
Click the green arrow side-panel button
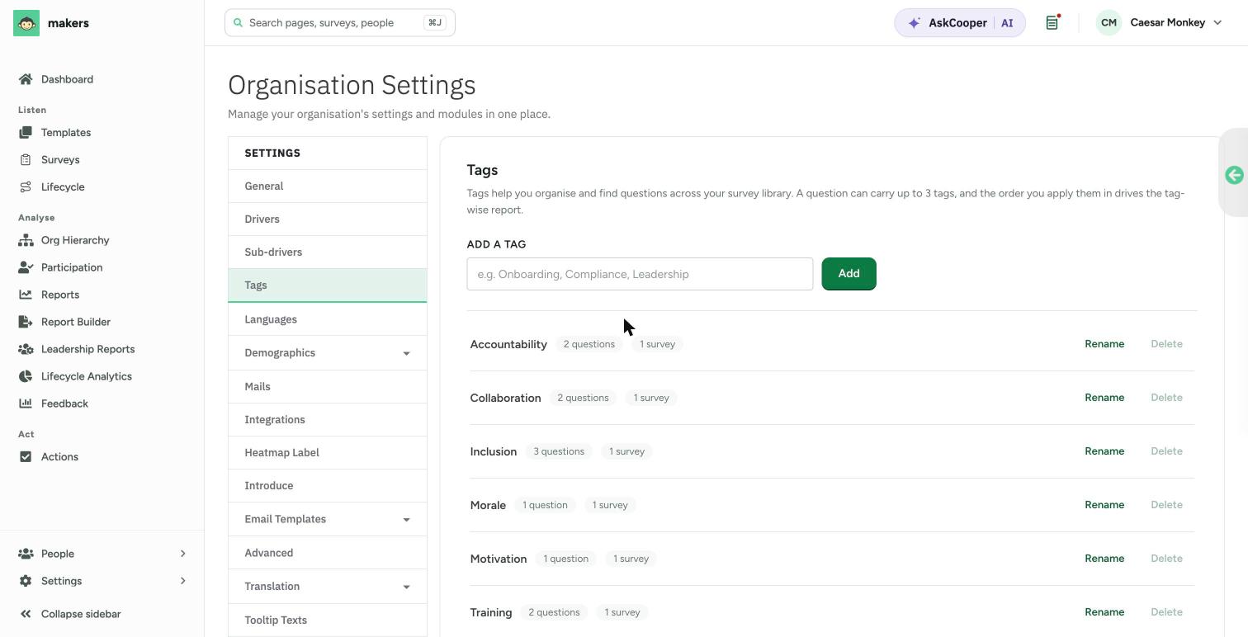pos(1234,175)
